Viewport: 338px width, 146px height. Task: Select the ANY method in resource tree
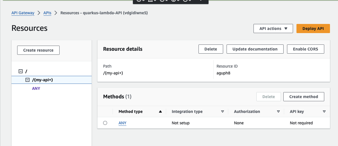tap(36, 88)
